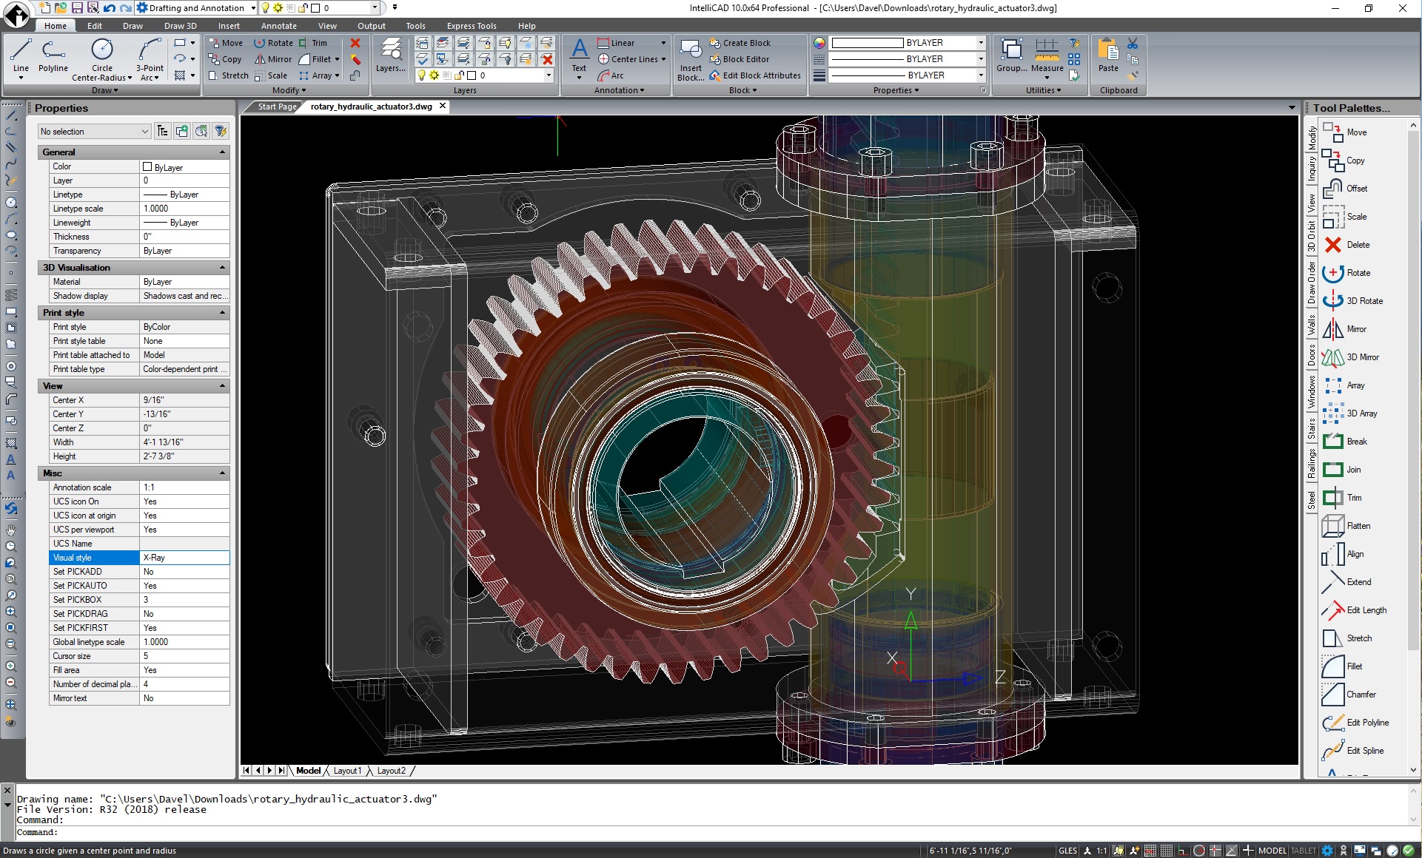Toggle orthogonal mode in status bar
Screen dimensions: 1422x858
1182,851
